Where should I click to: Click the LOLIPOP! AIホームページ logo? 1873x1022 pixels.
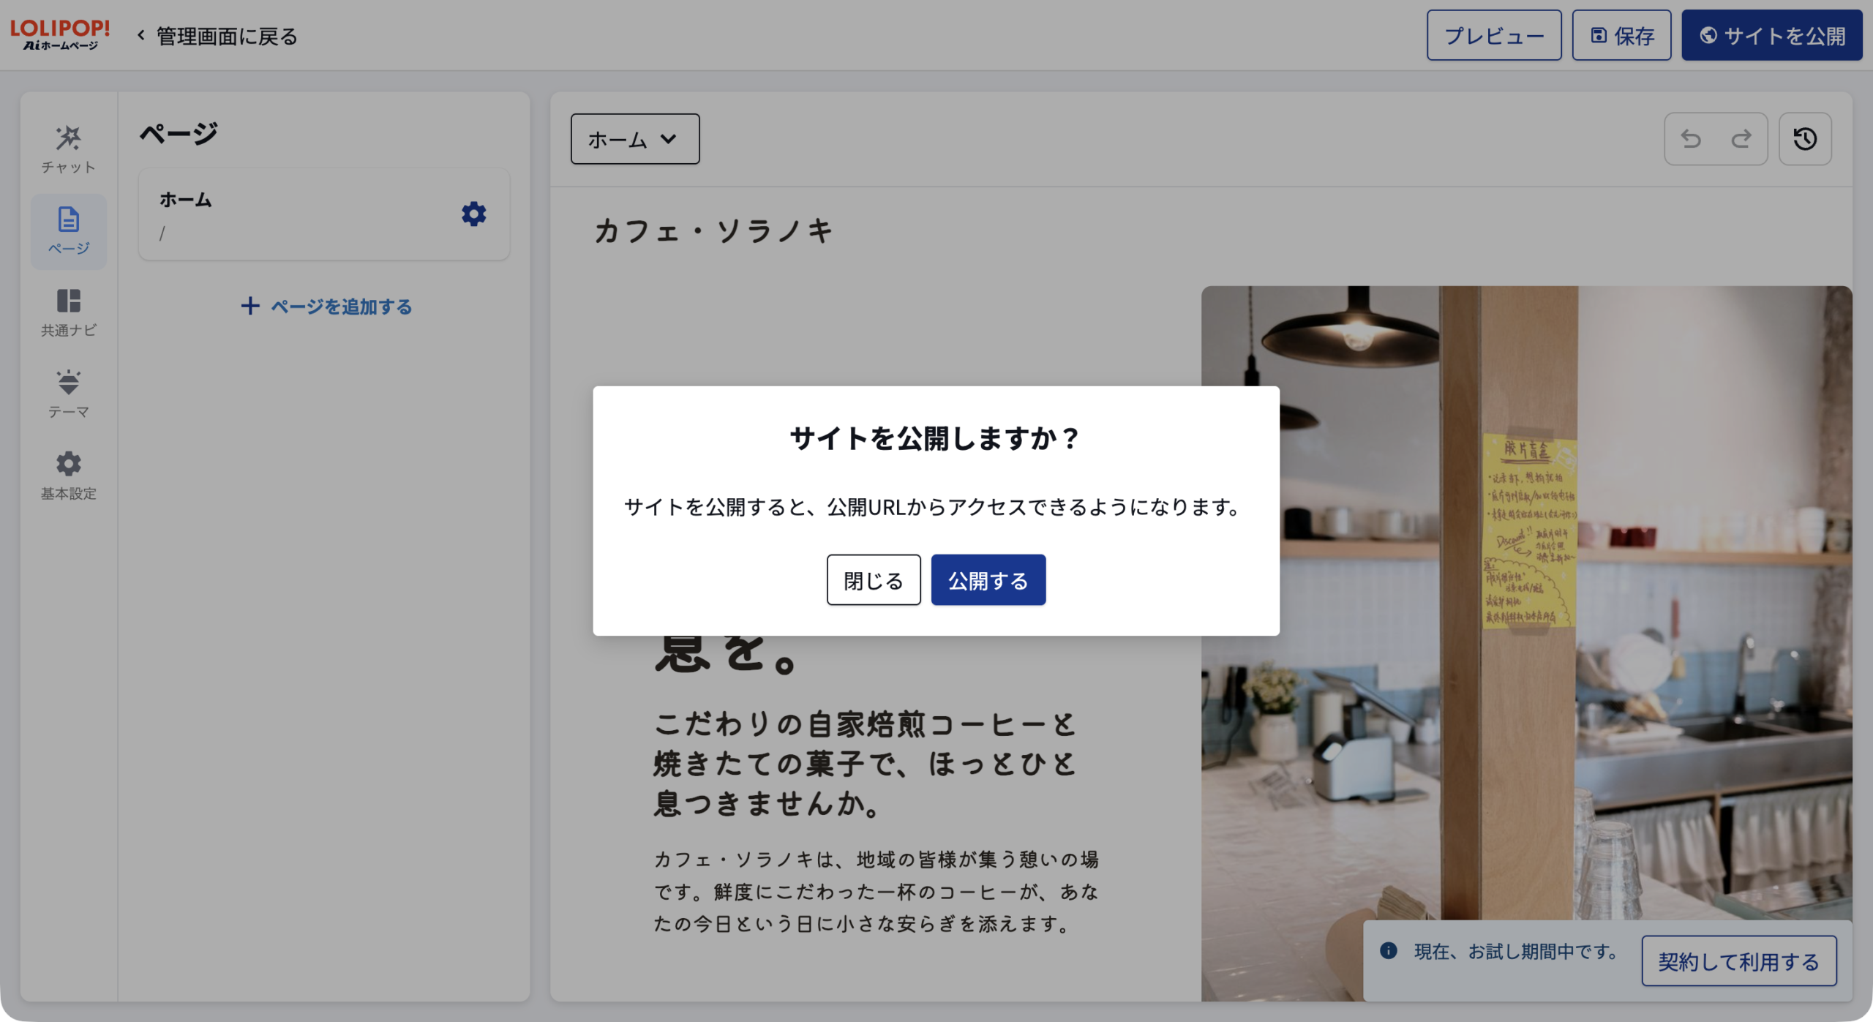(59, 35)
